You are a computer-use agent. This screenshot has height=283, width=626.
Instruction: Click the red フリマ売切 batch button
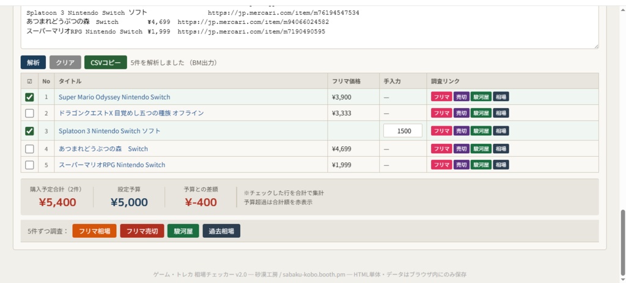coord(142,231)
